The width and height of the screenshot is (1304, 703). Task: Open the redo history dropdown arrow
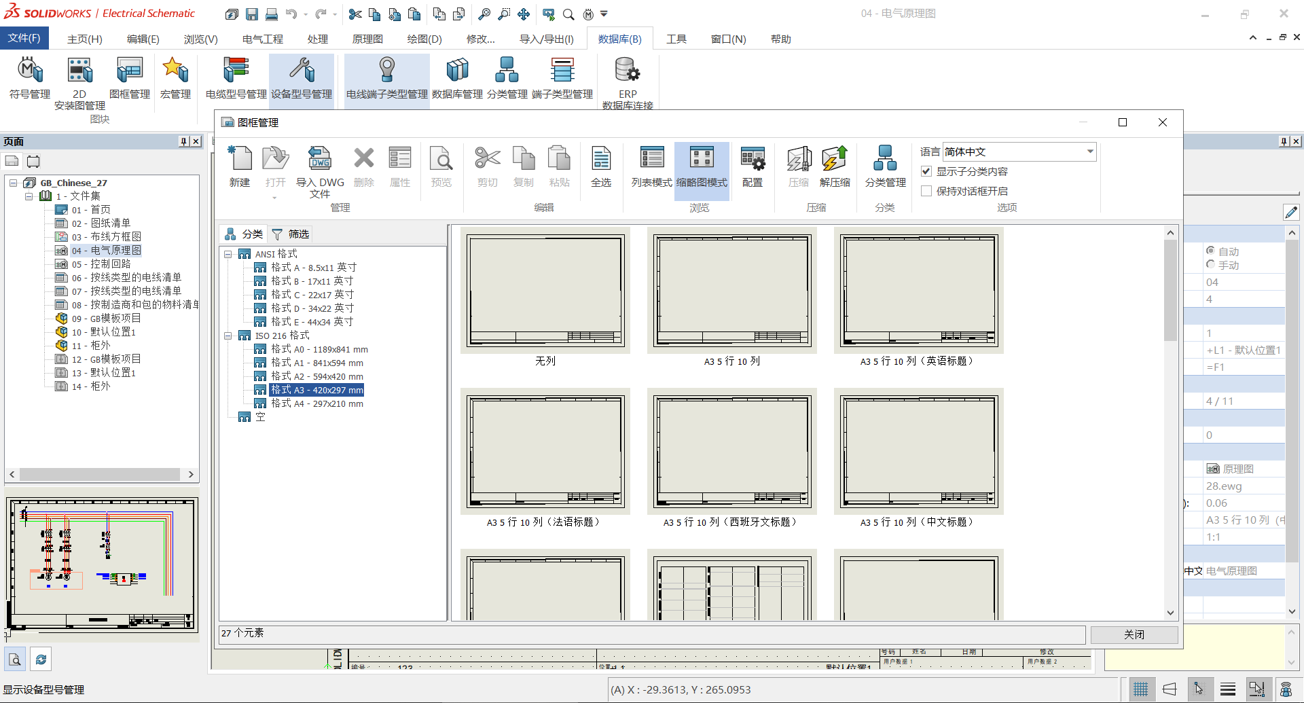point(336,14)
